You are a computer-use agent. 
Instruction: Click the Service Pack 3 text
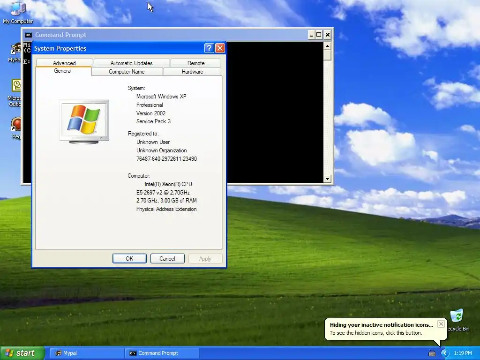point(153,121)
